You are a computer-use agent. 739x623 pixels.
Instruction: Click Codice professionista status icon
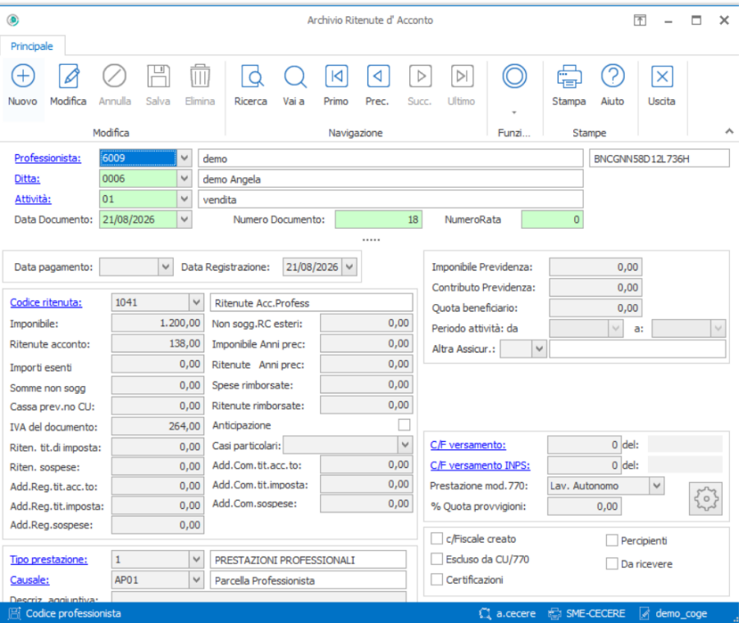[15, 613]
